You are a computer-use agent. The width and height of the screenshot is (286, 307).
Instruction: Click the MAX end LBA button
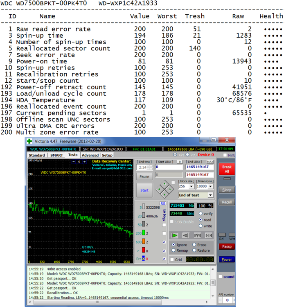210,162
